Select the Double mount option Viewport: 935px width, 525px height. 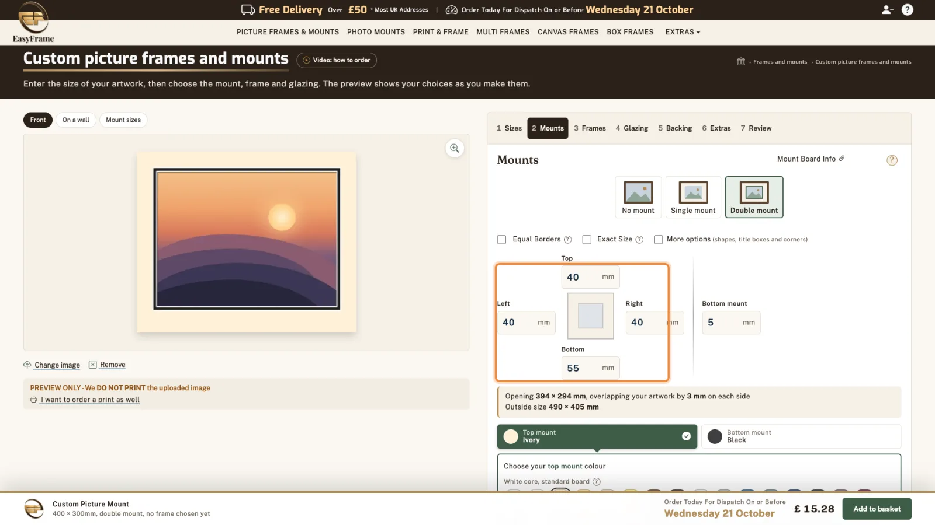754,197
